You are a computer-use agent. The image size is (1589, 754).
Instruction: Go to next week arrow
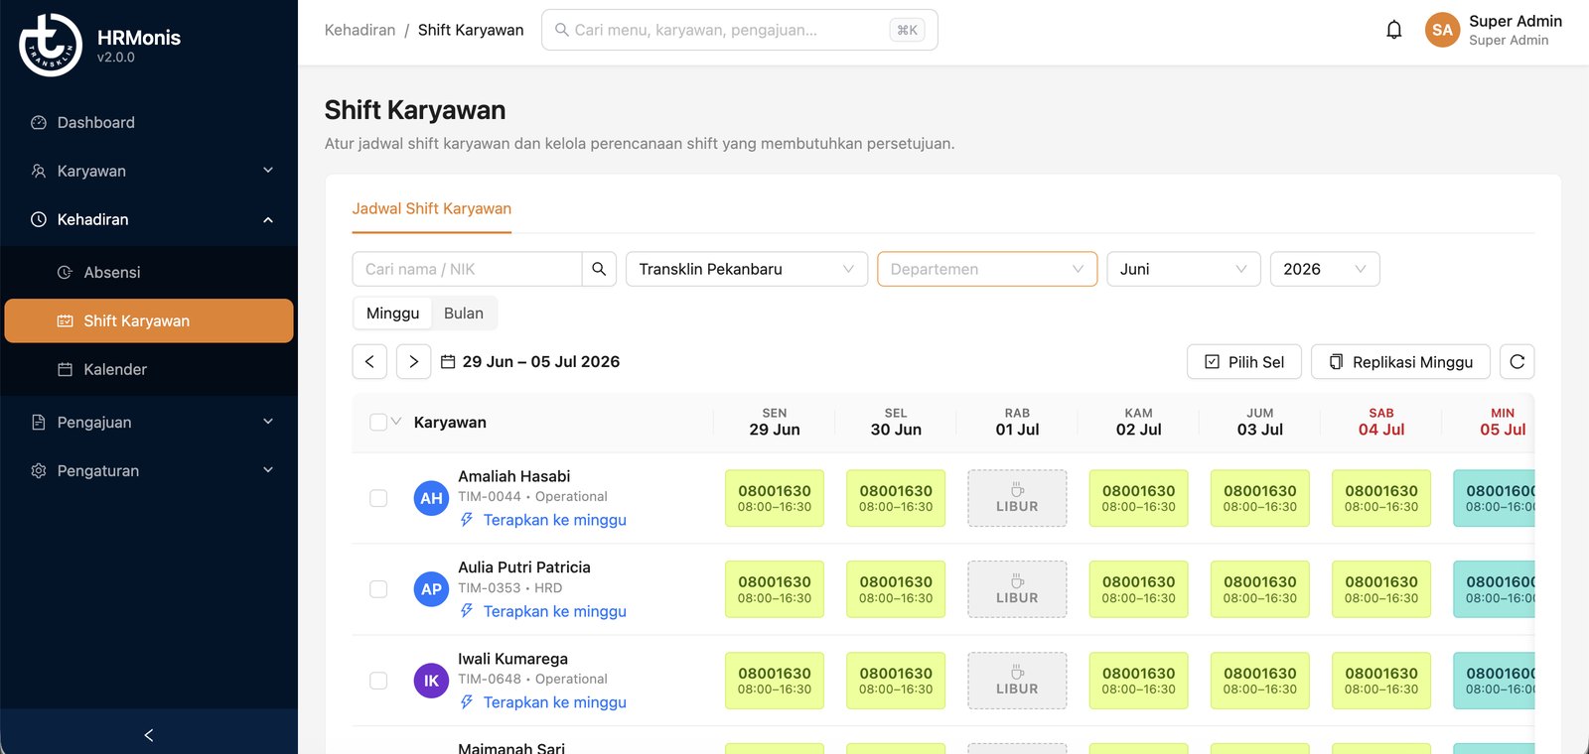[413, 362]
